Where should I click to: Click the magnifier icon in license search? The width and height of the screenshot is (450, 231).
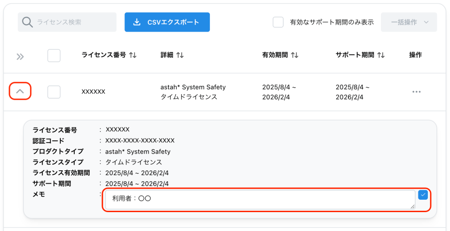(27, 22)
